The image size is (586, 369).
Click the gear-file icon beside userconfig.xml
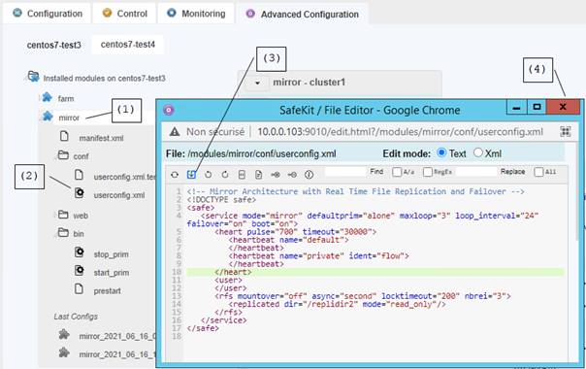79,192
